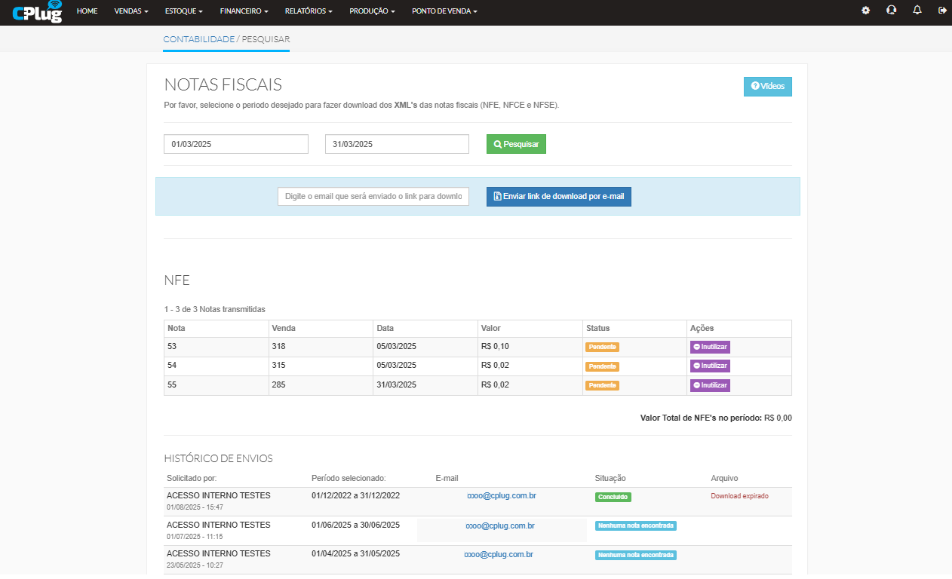952x579 pixels.
Task: Click Inutilizar for nota 55
Action: tap(710, 385)
